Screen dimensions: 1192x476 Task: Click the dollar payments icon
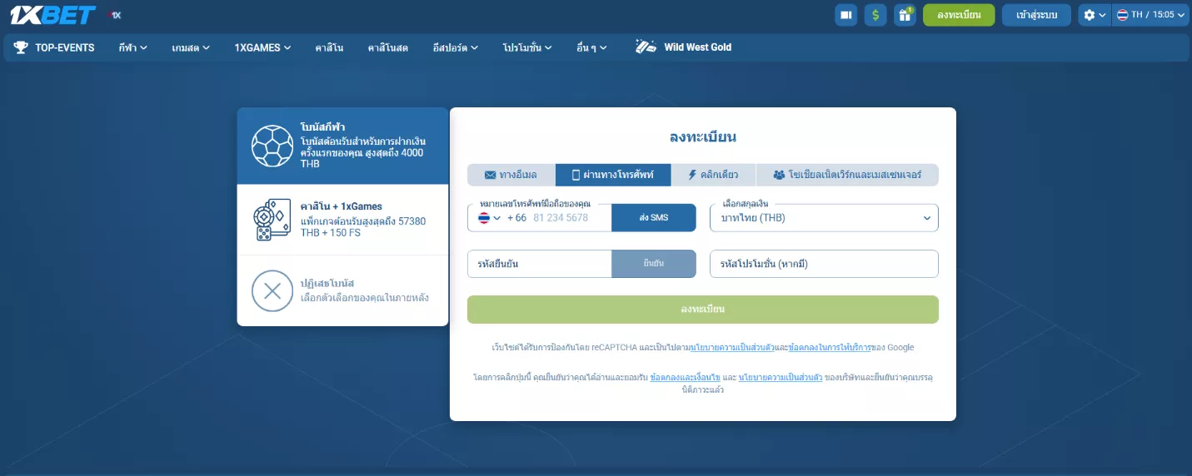875,15
